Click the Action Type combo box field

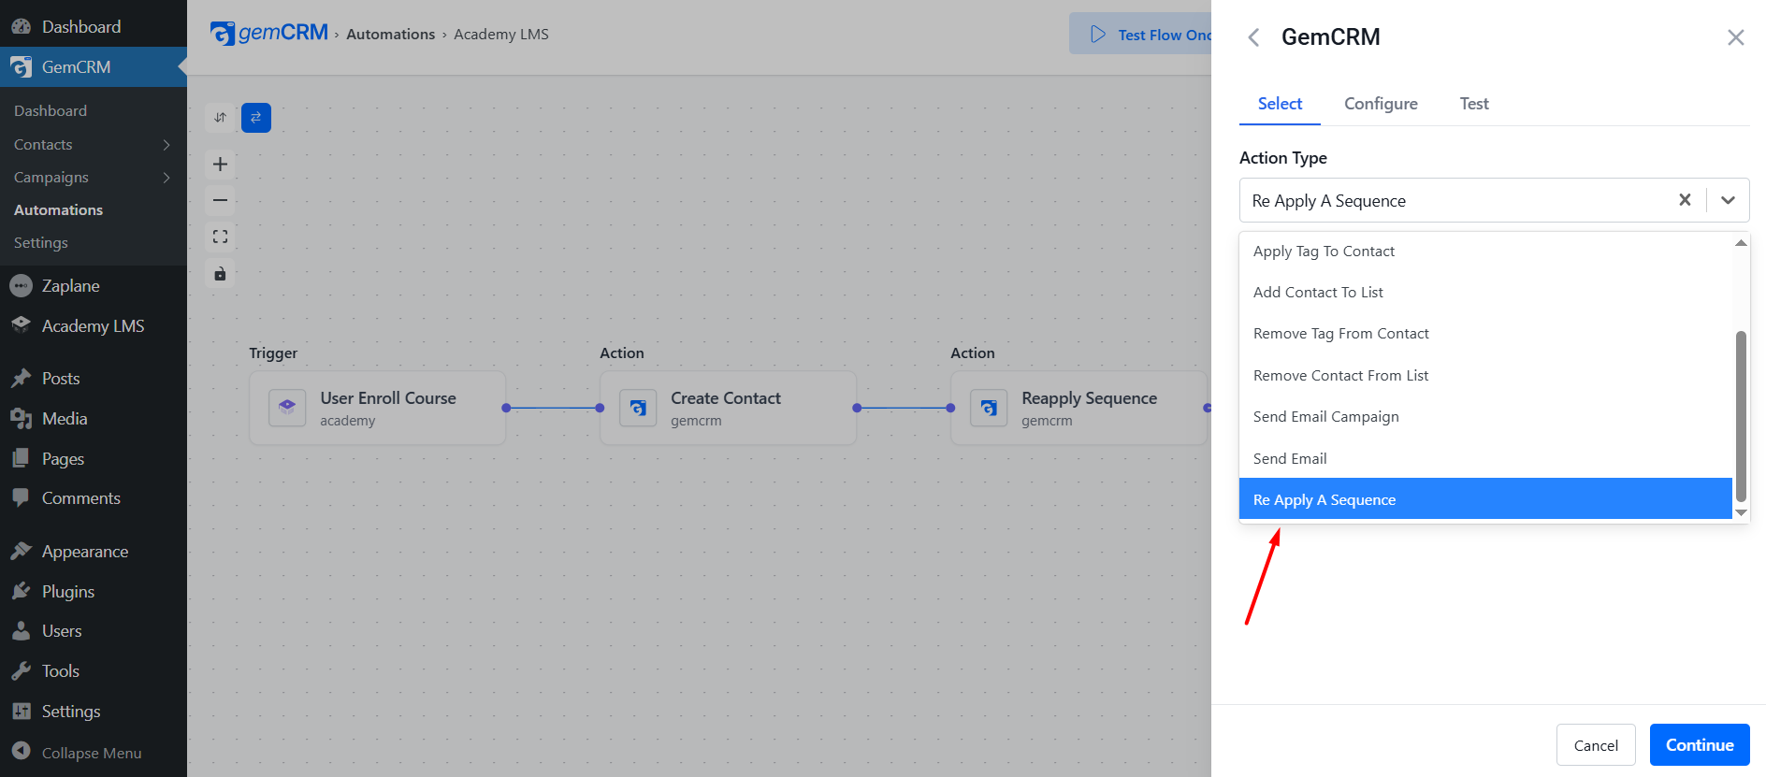coord(1494,200)
